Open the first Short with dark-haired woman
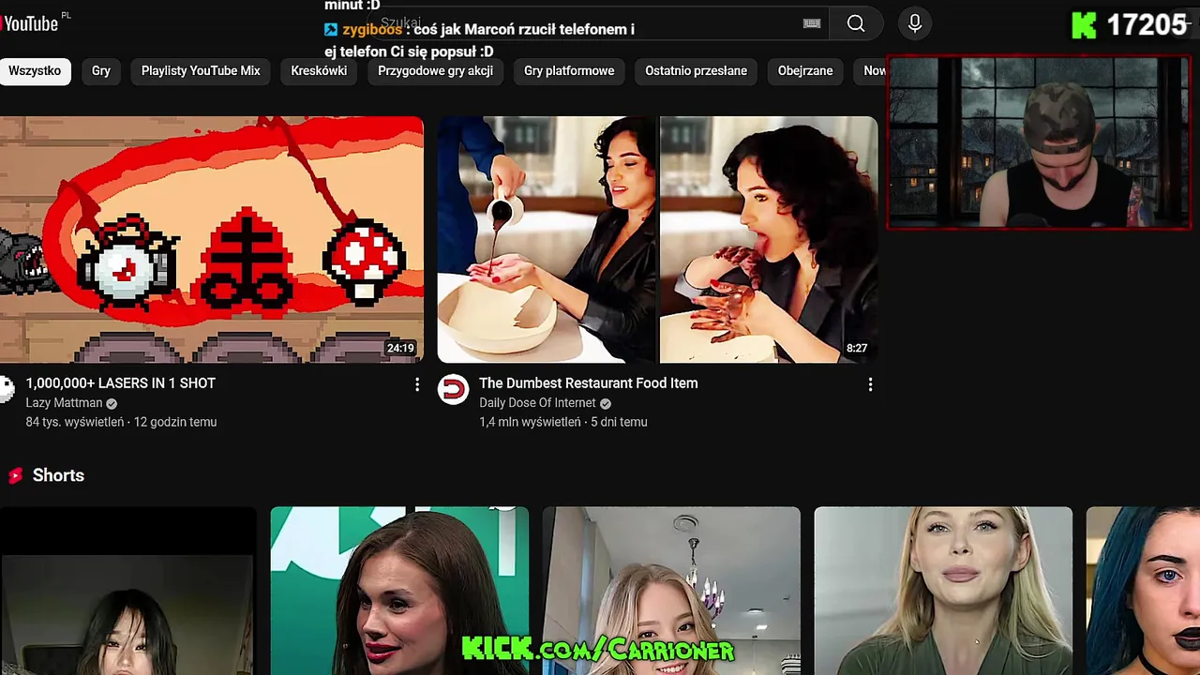The image size is (1200, 675). coord(127,591)
